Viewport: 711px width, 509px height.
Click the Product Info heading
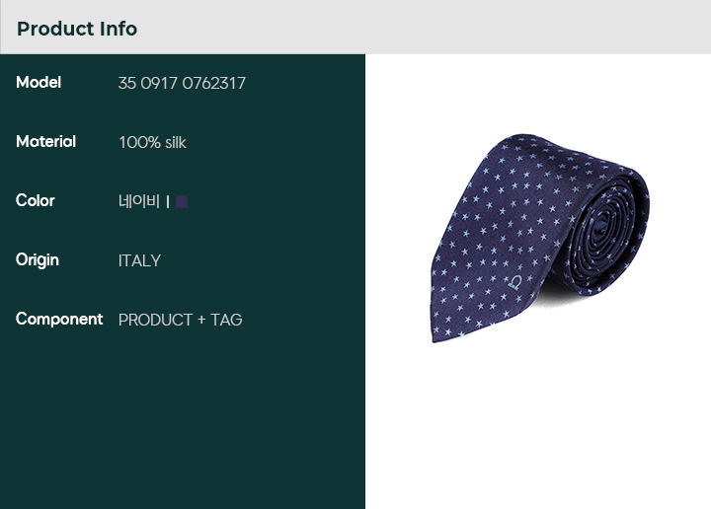pos(77,29)
